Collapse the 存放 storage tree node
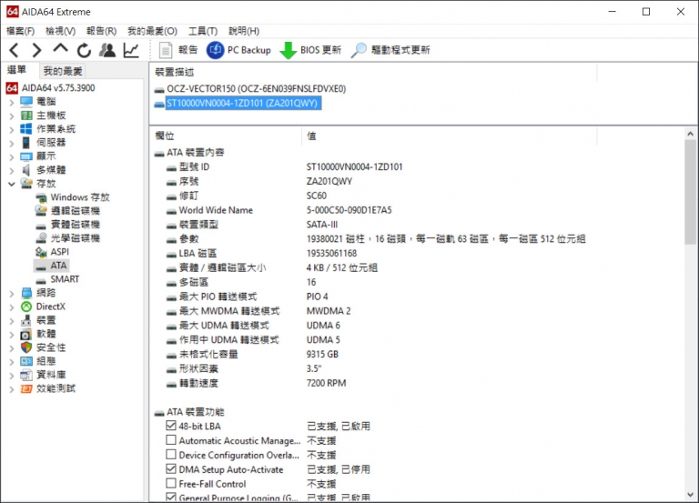699x503 pixels. pos(12,184)
